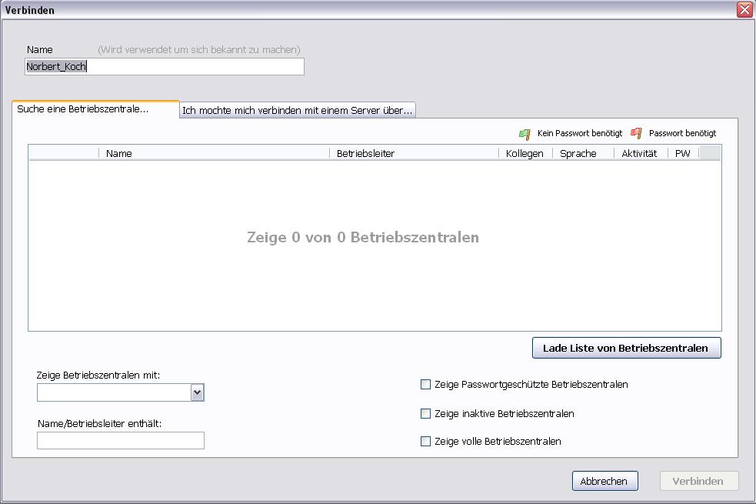Toggle 'Zeige inaktive Betriebszentralen' checkbox
Image resolution: width=756 pixels, height=504 pixels.
point(426,414)
